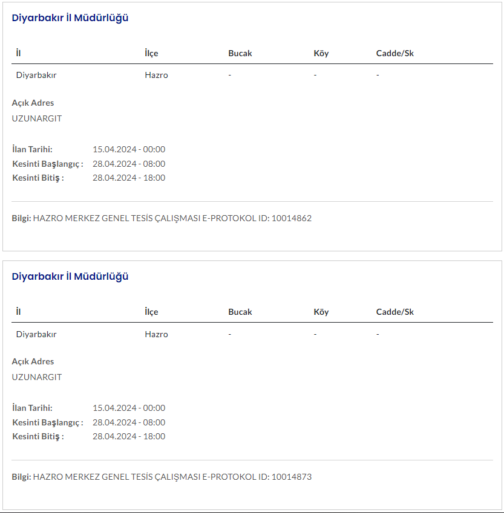This screenshot has width=504, height=513.
Task: Click the Kesinti Bitiş label in notice 10014862
Action: [x=38, y=178]
